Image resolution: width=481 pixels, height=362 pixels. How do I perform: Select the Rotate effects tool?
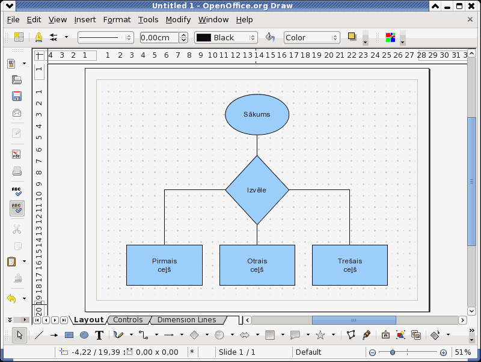(x=435, y=335)
